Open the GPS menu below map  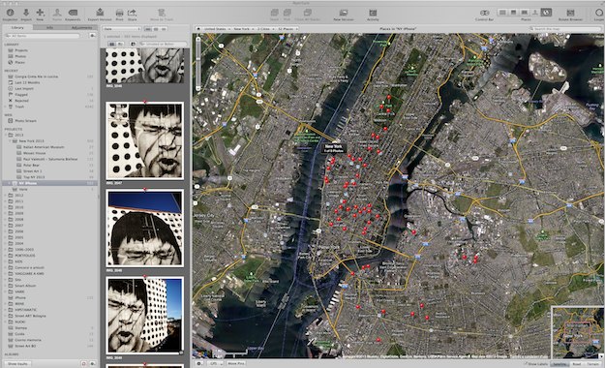(x=214, y=363)
